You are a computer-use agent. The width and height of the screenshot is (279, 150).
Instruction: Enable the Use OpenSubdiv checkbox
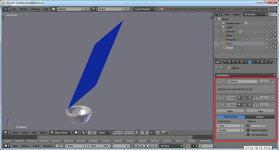tap(248, 135)
